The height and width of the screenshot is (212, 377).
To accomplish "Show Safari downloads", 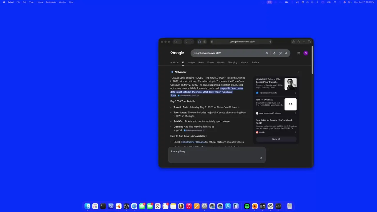I will tap(293, 42).
